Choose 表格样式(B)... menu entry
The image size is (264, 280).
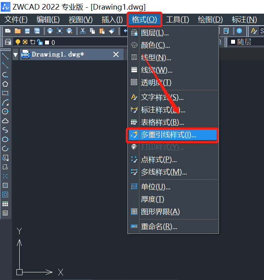coord(173,122)
